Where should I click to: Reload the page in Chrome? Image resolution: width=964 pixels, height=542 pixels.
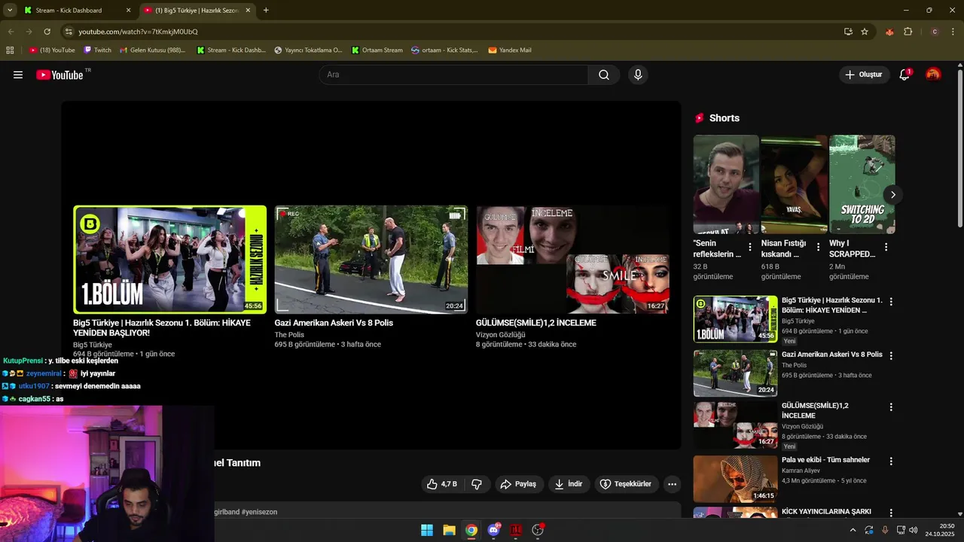click(x=47, y=32)
